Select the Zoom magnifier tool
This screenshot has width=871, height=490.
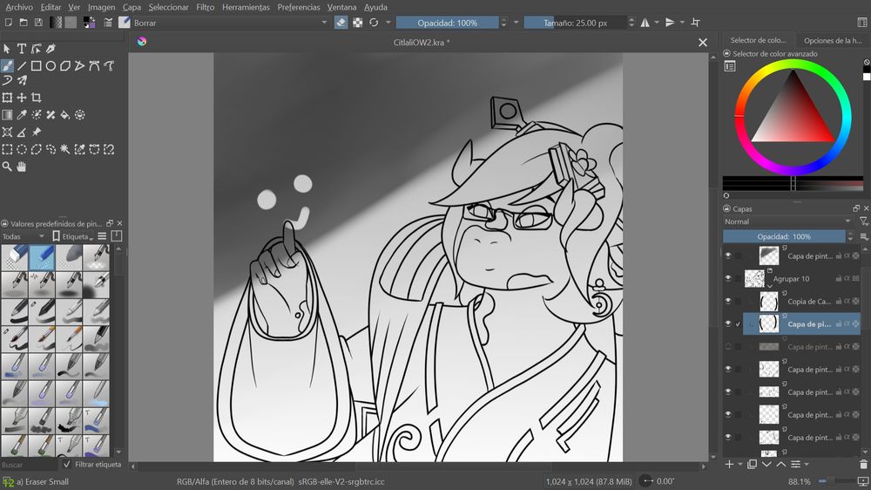coord(7,167)
